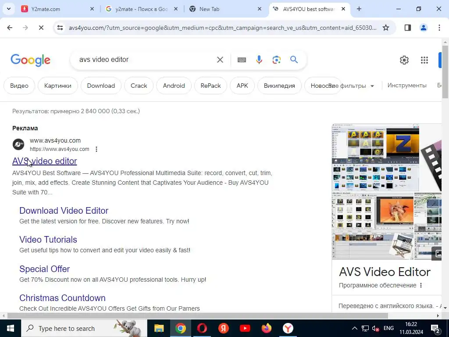Focus the Chrome address bar URL
The height and width of the screenshot is (337, 449).
223,28
